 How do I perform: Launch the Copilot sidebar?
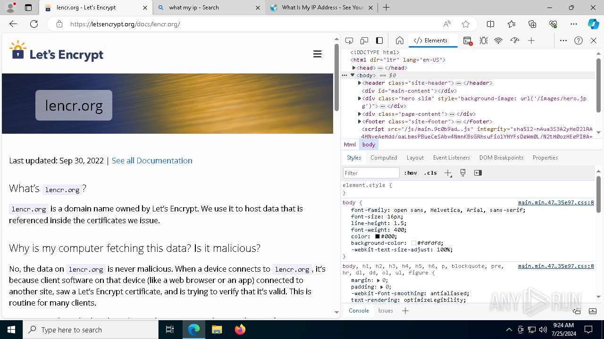pos(593,24)
